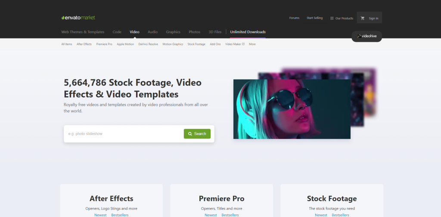Open Video Maker external link
Viewport: 441px width, 217px height.
tap(235, 44)
